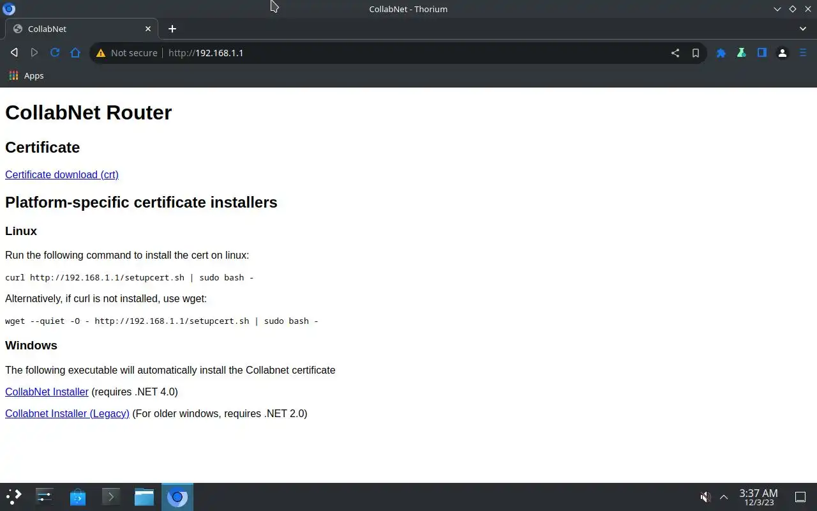
Task: Click the Windows subheading
Action: pyautogui.click(x=31, y=346)
